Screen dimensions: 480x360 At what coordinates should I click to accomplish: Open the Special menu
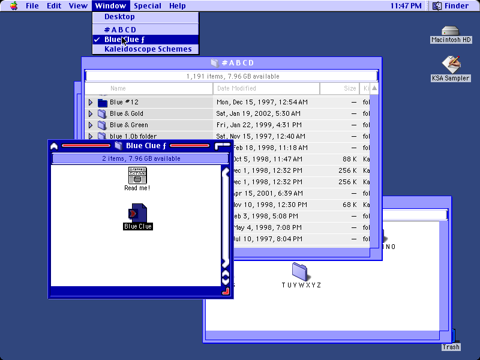pyautogui.click(x=148, y=5)
